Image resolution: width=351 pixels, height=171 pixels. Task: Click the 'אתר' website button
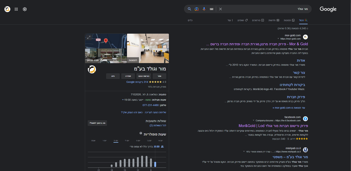[x=159, y=76]
